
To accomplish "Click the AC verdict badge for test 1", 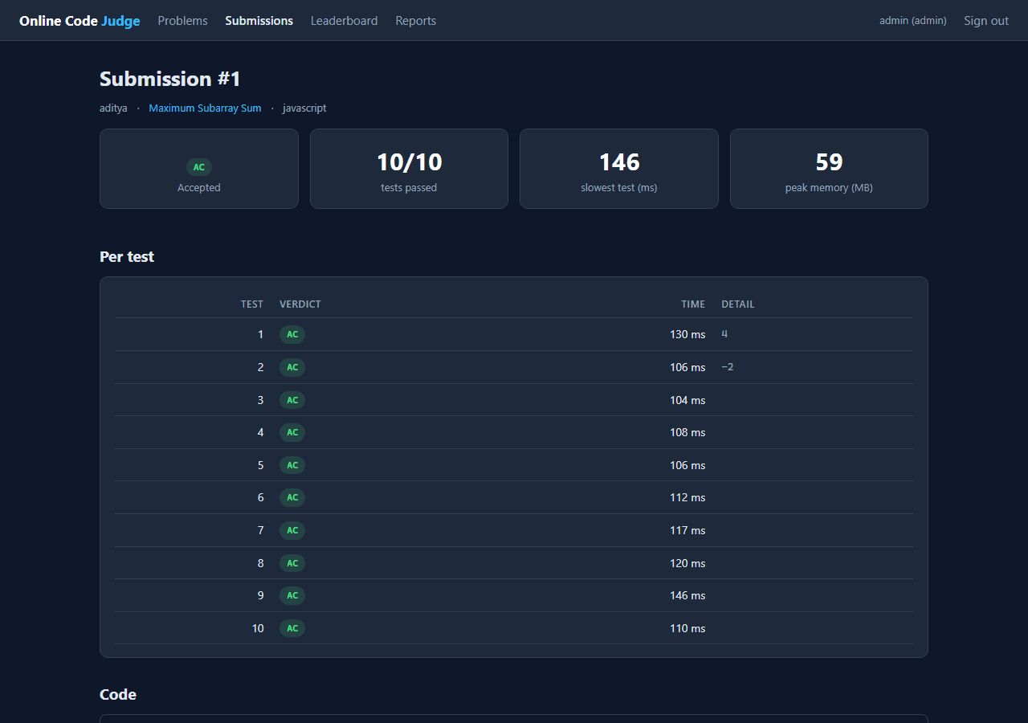I will pos(292,334).
